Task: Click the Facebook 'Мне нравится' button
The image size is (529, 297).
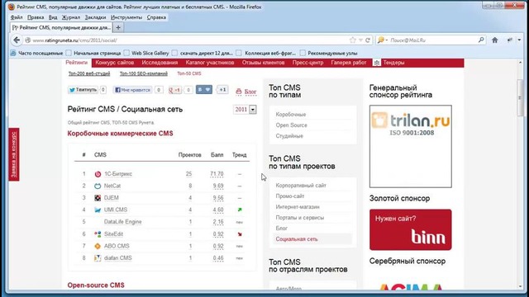Action: [x=132, y=90]
